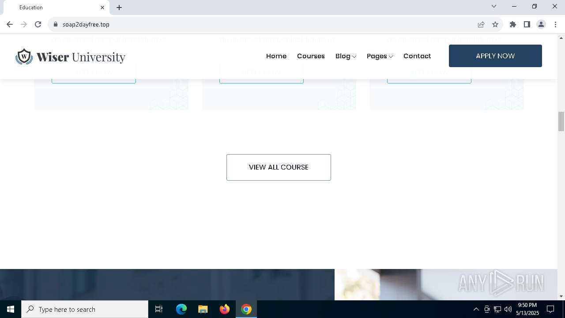Image resolution: width=565 pixels, height=318 pixels.
Task: Expand the Blog dropdown menu
Action: click(346, 56)
